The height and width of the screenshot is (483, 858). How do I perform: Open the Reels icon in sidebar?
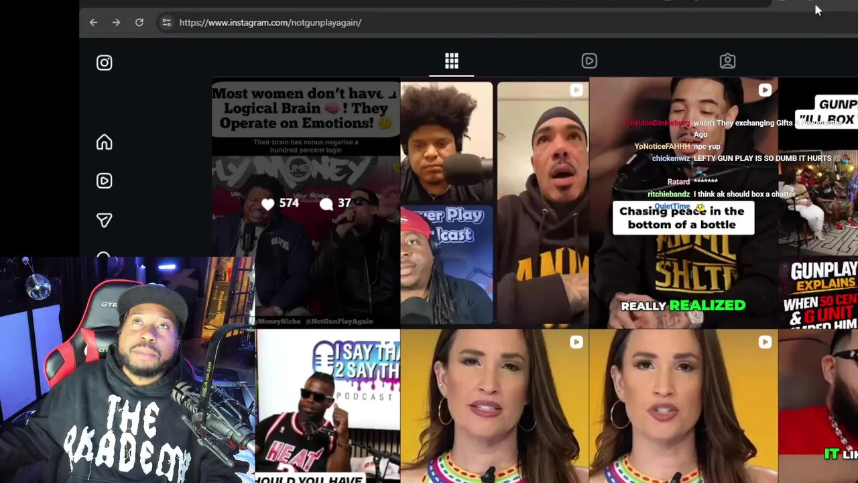point(104,181)
